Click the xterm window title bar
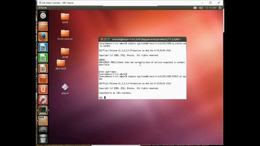Viewport: 260px width, 146px height. (143, 39)
